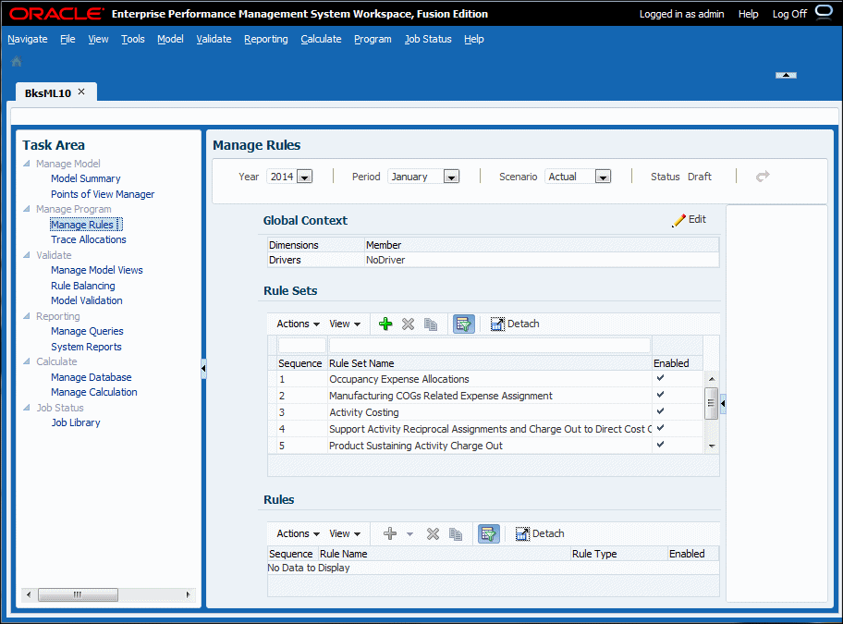Collapse the Calculate tree node
Image resolution: width=843 pixels, height=624 pixels.
coord(26,361)
